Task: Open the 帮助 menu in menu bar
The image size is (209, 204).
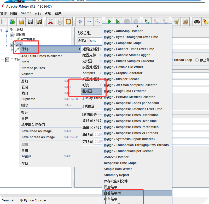Action: click(58, 13)
